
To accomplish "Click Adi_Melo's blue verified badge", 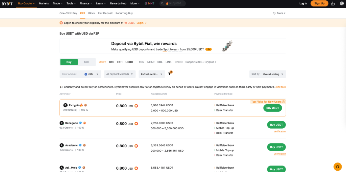I will 80,168.
